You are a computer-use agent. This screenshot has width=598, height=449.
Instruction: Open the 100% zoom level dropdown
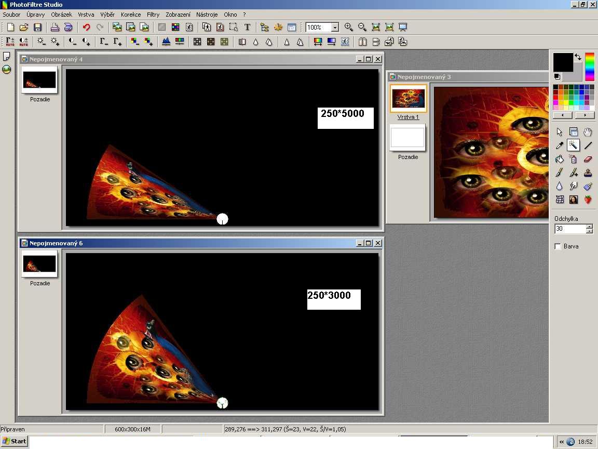(335, 28)
